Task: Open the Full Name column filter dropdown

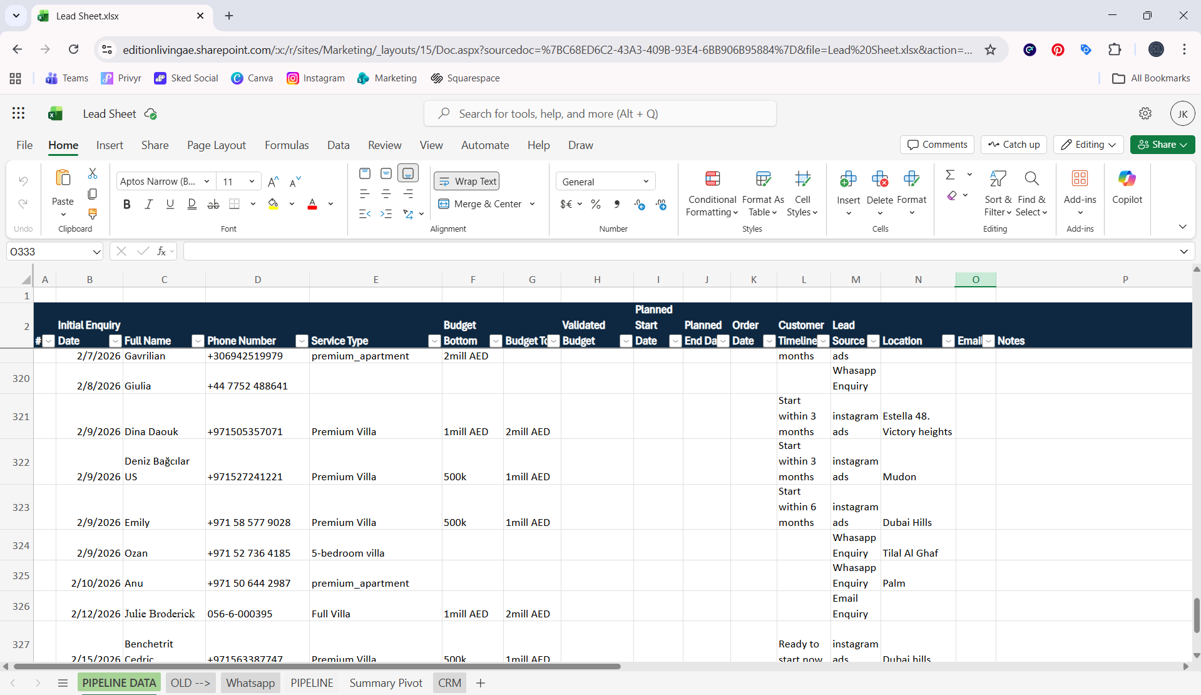Action: (198, 341)
